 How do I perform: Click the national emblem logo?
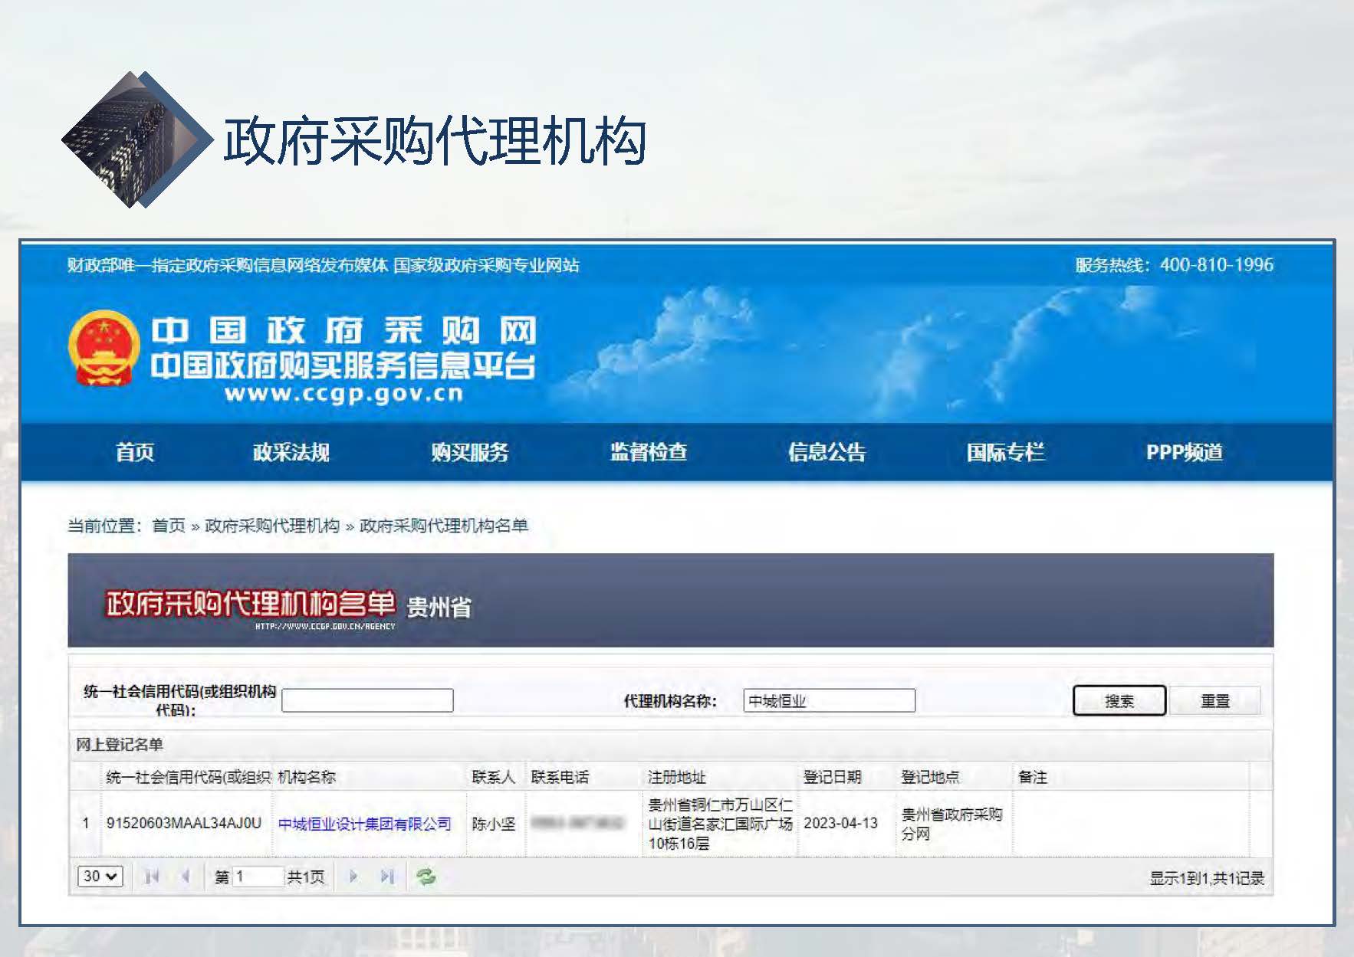(x=104, y=349)
